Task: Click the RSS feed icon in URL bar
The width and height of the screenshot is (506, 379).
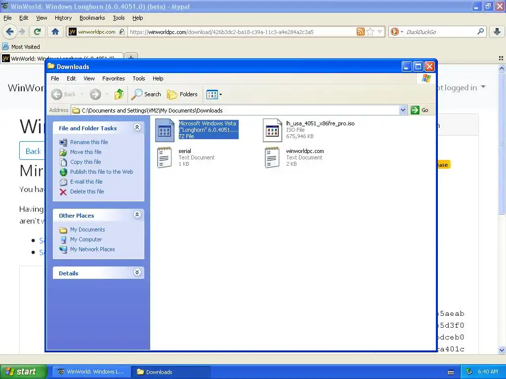Action: 360,32
